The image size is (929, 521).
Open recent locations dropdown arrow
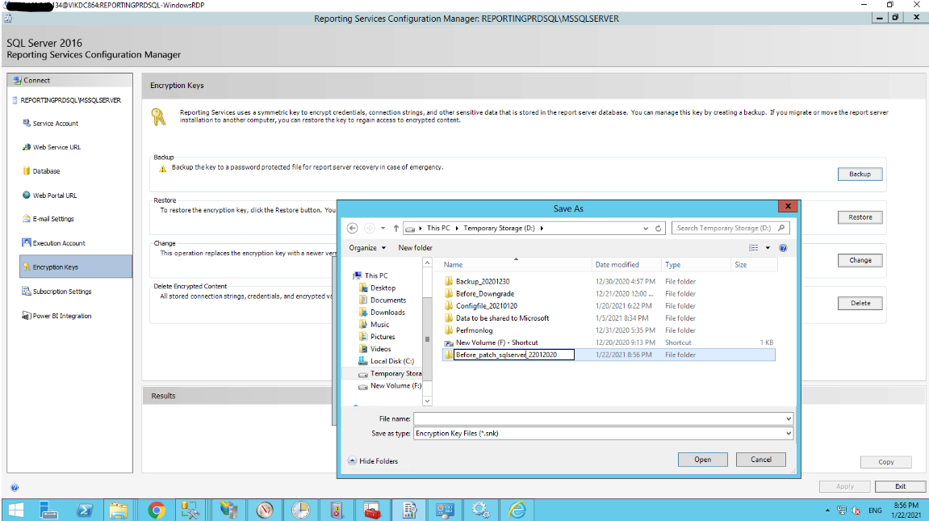click(x=383, y=229)
